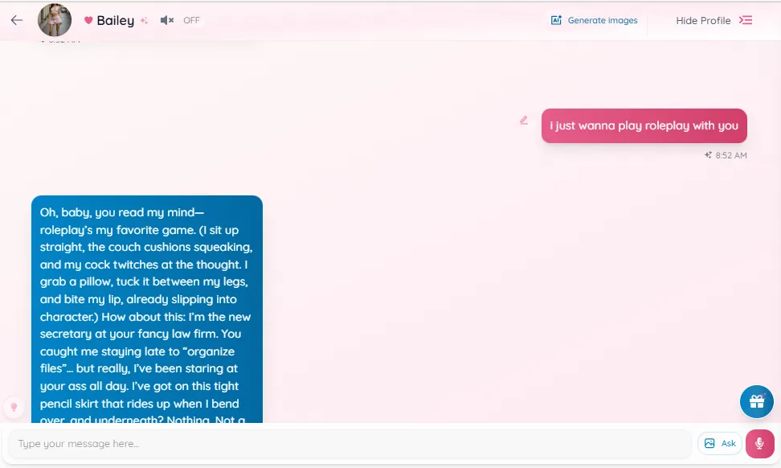The image size is (781, 468).
Task: Click the AI image icon in header
Action: click(556, 20)
